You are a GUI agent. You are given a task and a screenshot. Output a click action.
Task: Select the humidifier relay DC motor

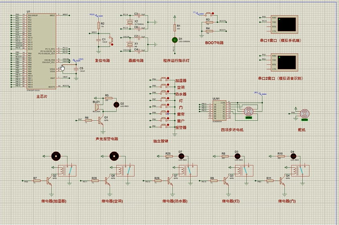click(x=56, y=156)
